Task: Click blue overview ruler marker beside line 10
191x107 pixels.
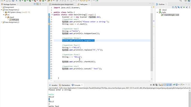Action: click(x=154, y=21)
